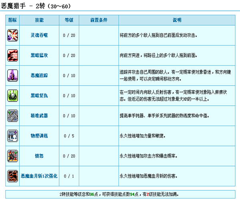
Task: Open the 灵魂吞噬 skill link
Action: click(39, 35)
